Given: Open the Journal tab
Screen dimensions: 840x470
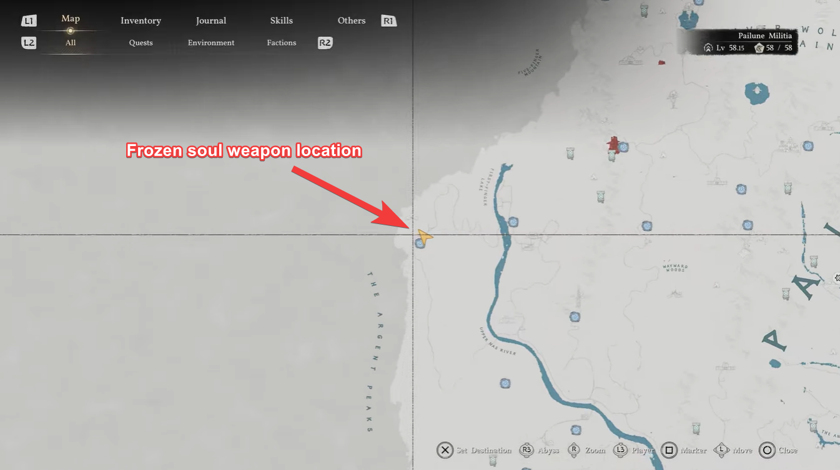Looking at the screenshot, I should (211, 21).
